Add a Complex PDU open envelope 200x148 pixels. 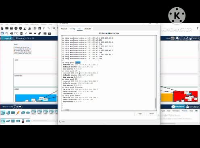coord(50,33)
